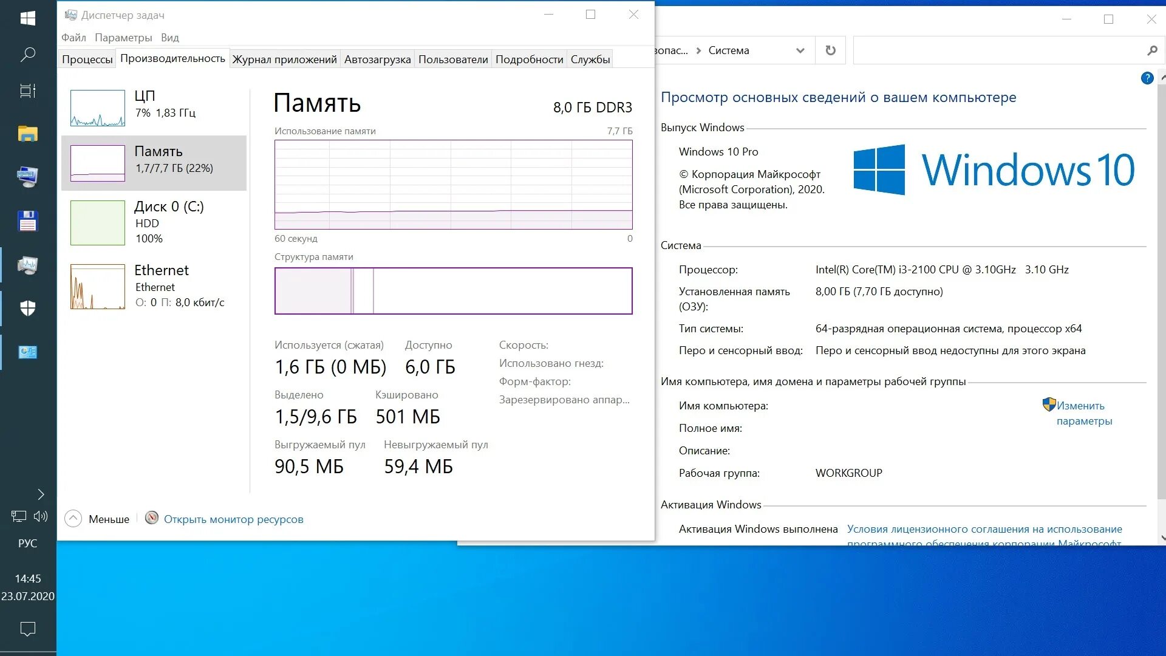Open Task View from taskbar
This screenshot has height=656, width=1166.
click(x=28, y=91)
